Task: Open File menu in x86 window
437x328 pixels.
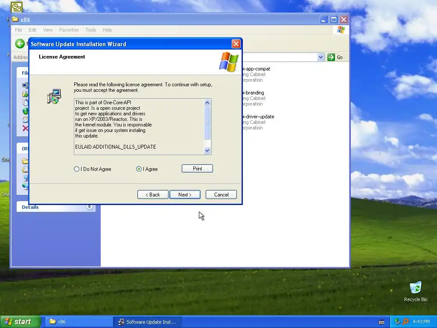Action: (x=18, y=30)
